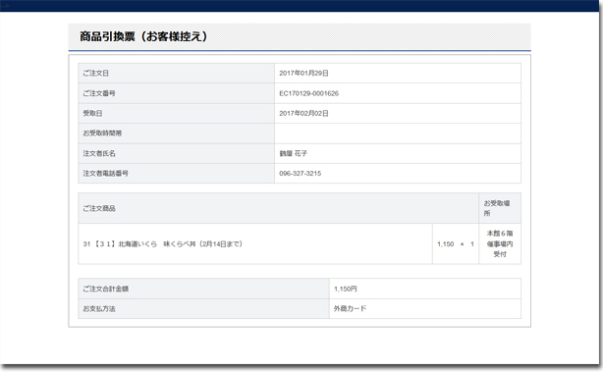Click the ご注文商品 column header
The image size is (603, 372).
coord(279,208)
